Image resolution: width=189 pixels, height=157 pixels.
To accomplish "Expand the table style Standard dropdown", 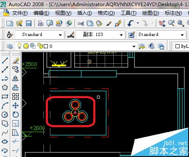I will [182, 35].
